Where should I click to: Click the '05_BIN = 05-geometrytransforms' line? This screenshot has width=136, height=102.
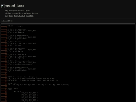coord(20,64)
